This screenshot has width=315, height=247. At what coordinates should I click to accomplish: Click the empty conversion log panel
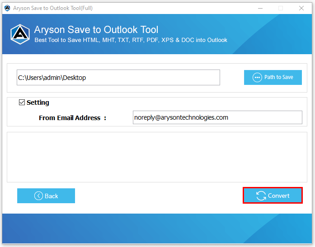(157, 157)
